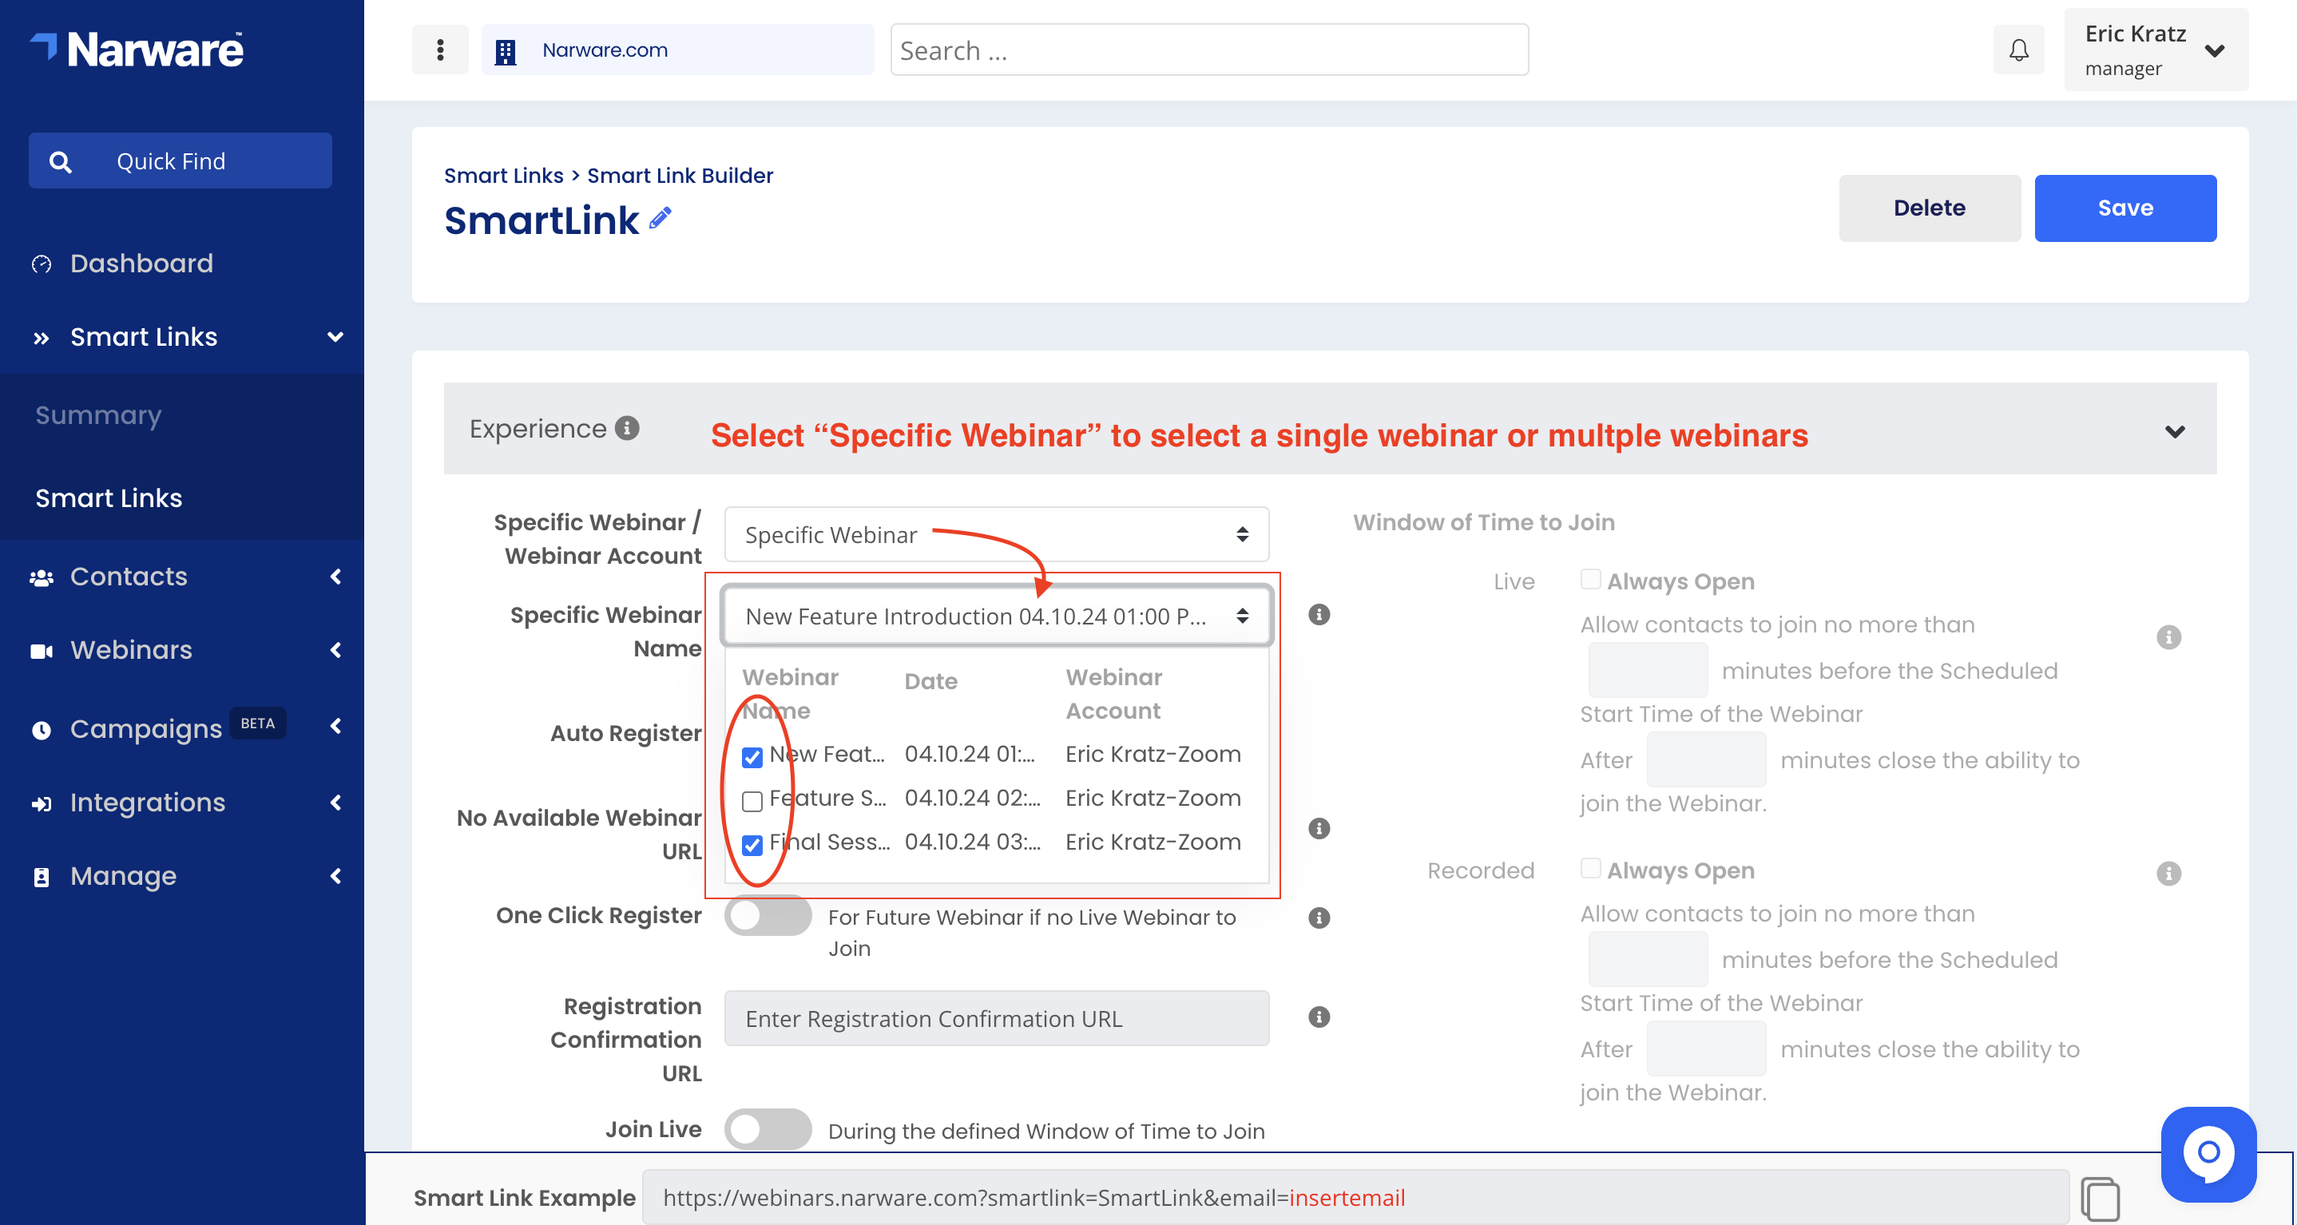This screenshot has height=1225, width=2297.
Task: Click the Smart Links breadcrumb link
Action: click(504, 176)
